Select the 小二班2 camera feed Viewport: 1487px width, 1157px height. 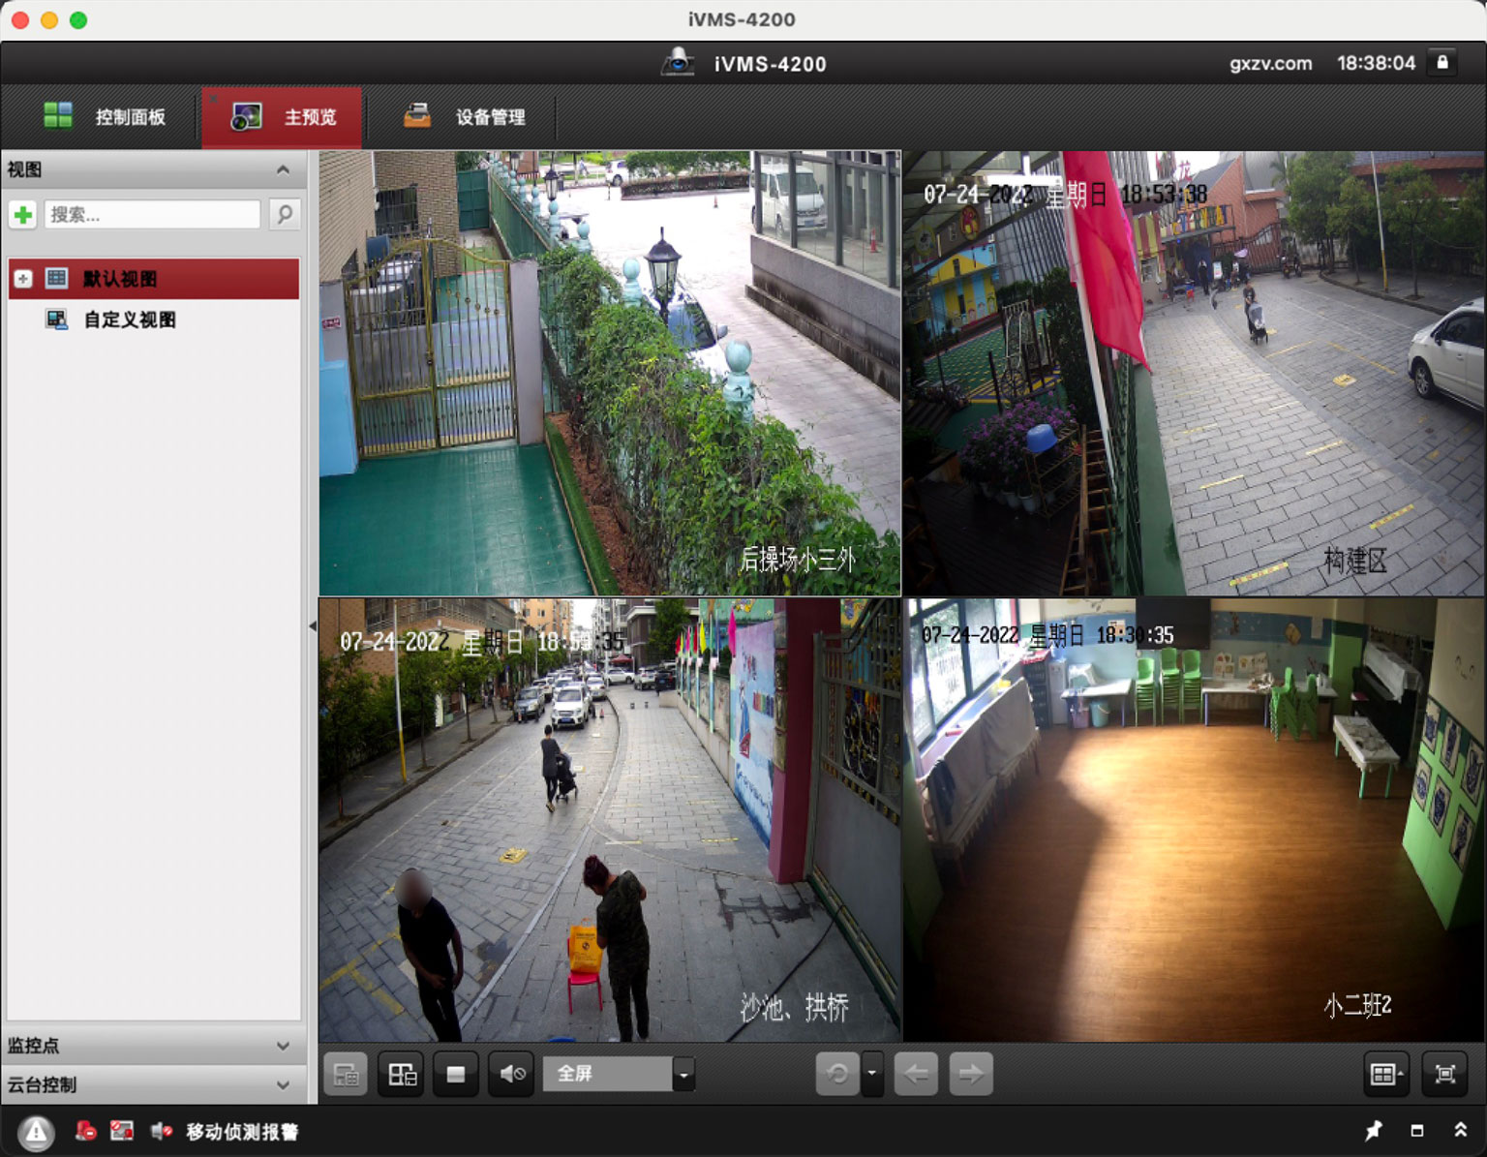point(1194,820)
